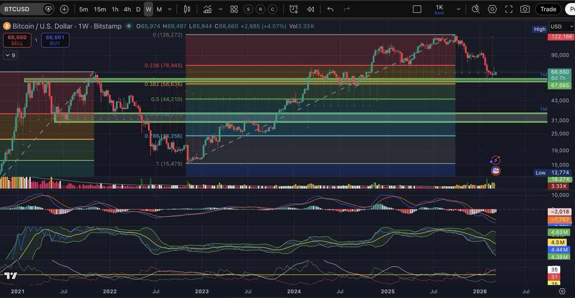Screen dimensions: 575x298
Task: Click the US flag economic event icon
Action: coord(495,170)
